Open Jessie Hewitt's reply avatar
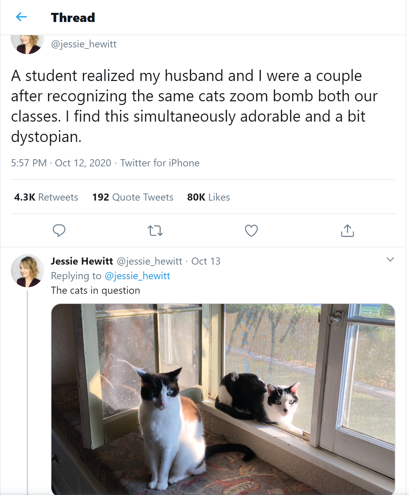409x495 pixels. coord(27,271)
